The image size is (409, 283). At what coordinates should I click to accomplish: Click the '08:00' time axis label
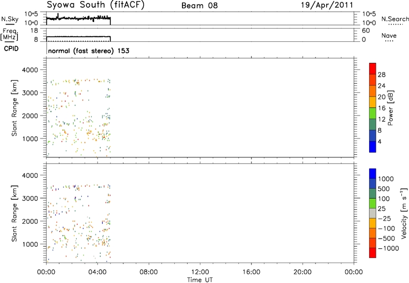coord(149,272)
